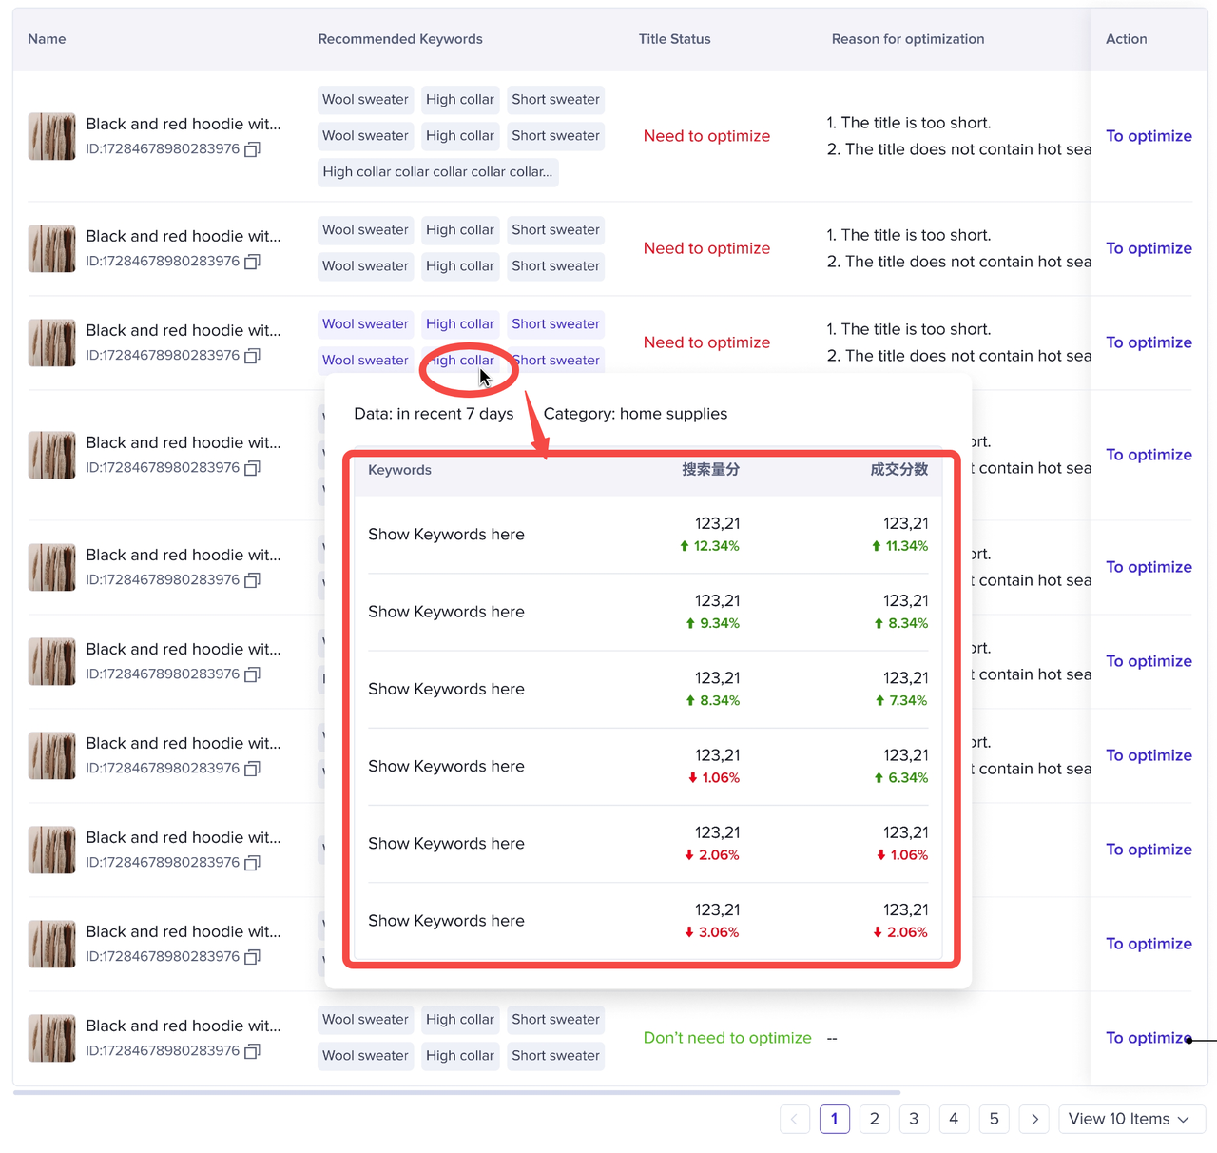This screenshot has height=1153, width=1217.
Task: Copy the ID of fifth product row
Action: [x=252, y=580]
